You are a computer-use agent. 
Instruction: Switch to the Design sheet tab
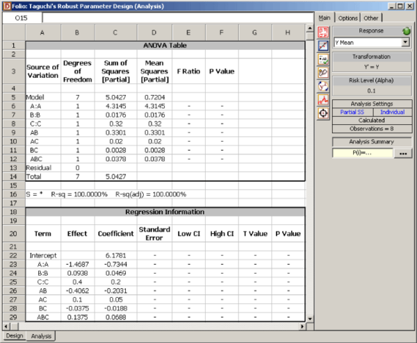point(15,335)
